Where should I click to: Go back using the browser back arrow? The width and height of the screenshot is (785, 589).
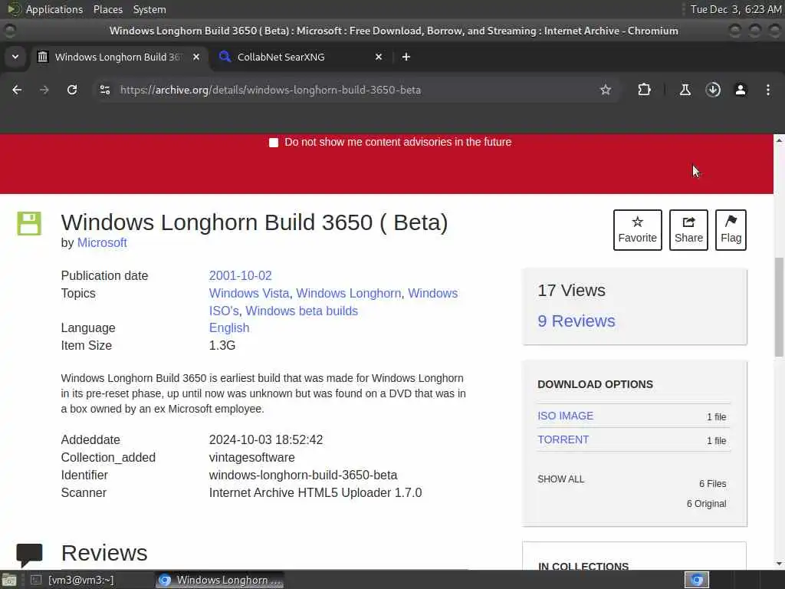[x=17, y=90]
